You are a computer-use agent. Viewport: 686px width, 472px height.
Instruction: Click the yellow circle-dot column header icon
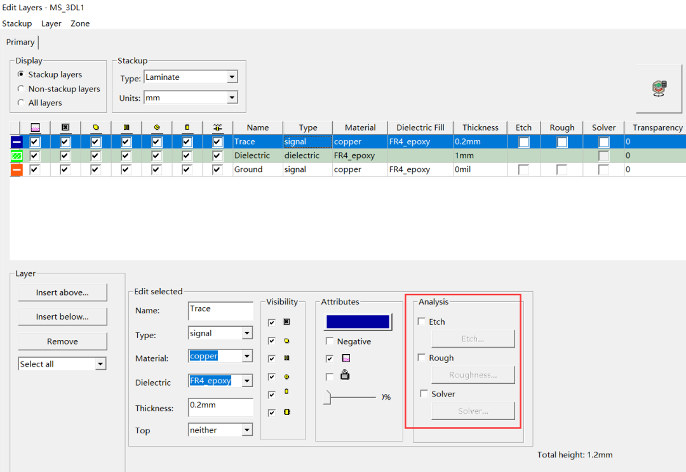[x=157, y=127]
